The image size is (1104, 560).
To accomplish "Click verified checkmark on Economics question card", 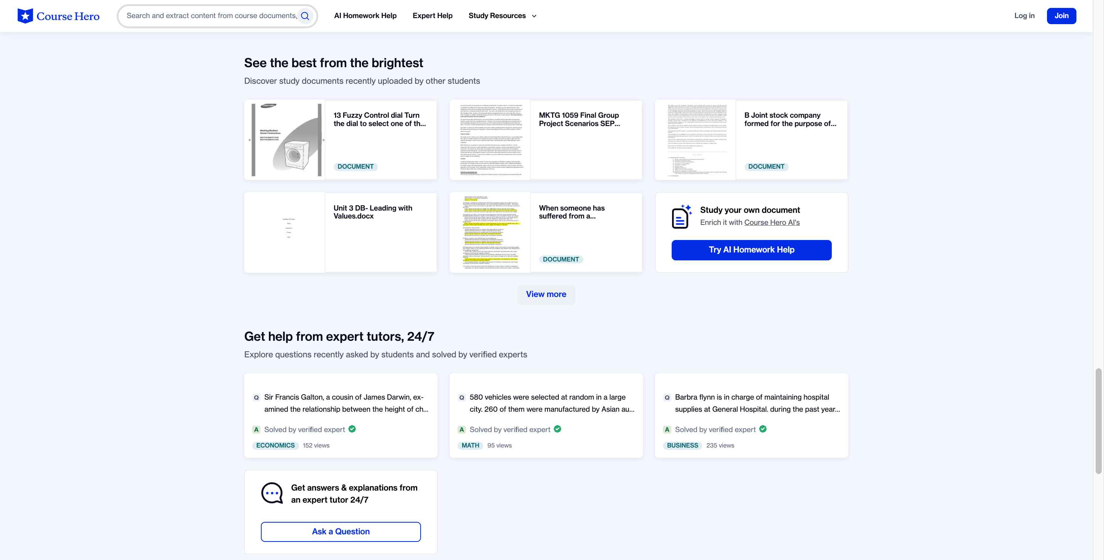I will tap(352, 429).
